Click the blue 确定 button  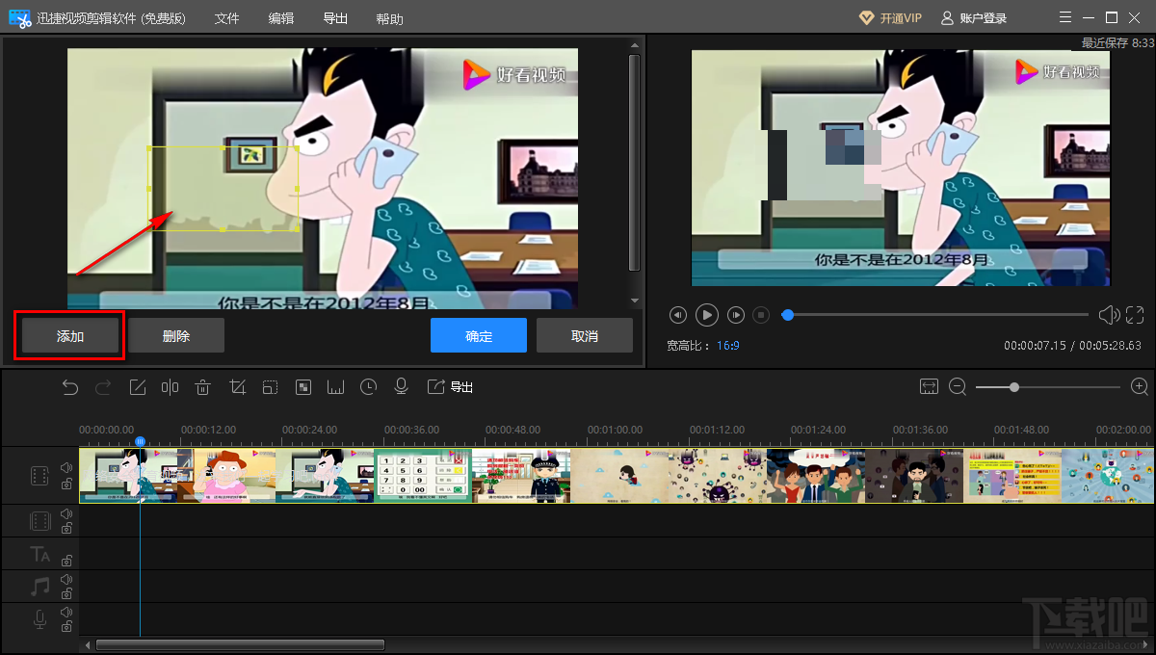(x=479, y=336)
